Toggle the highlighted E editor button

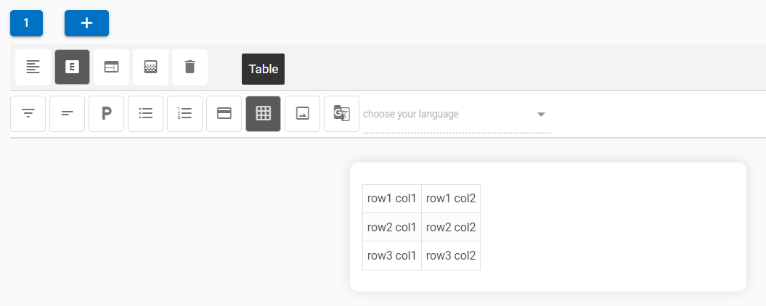point(72,67)
